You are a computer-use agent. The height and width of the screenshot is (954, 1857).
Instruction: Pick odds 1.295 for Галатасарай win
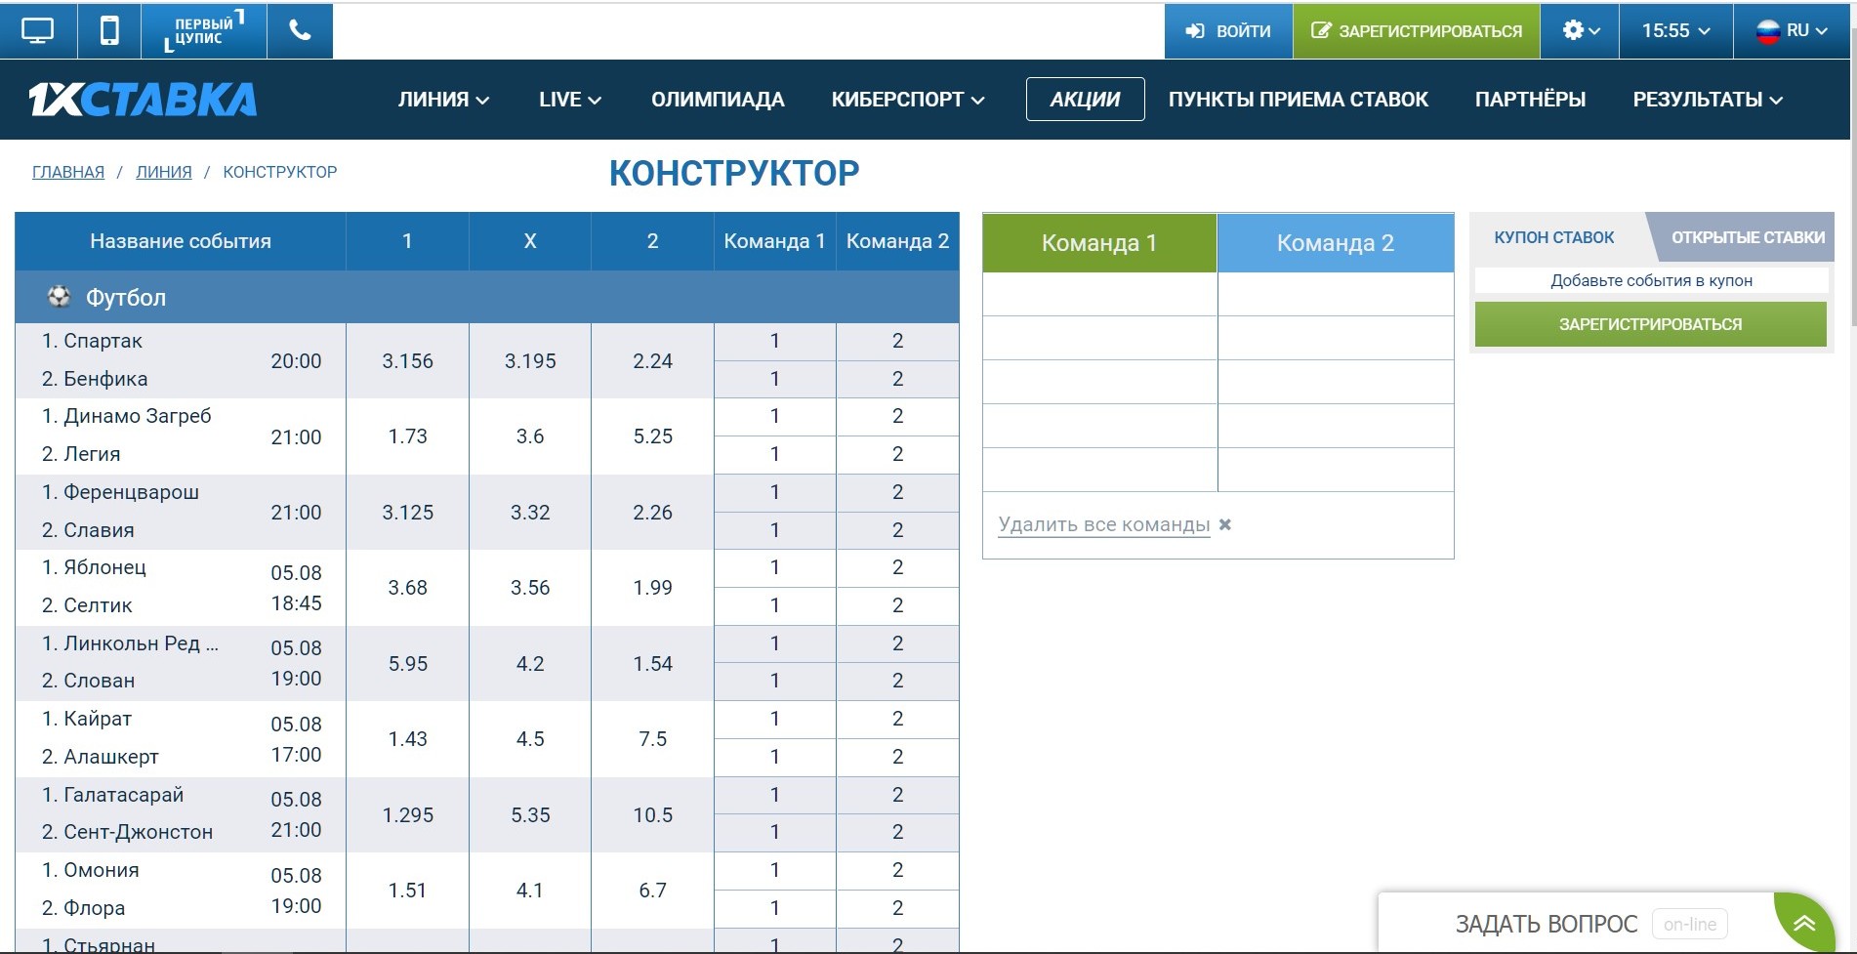click(407, 815)
